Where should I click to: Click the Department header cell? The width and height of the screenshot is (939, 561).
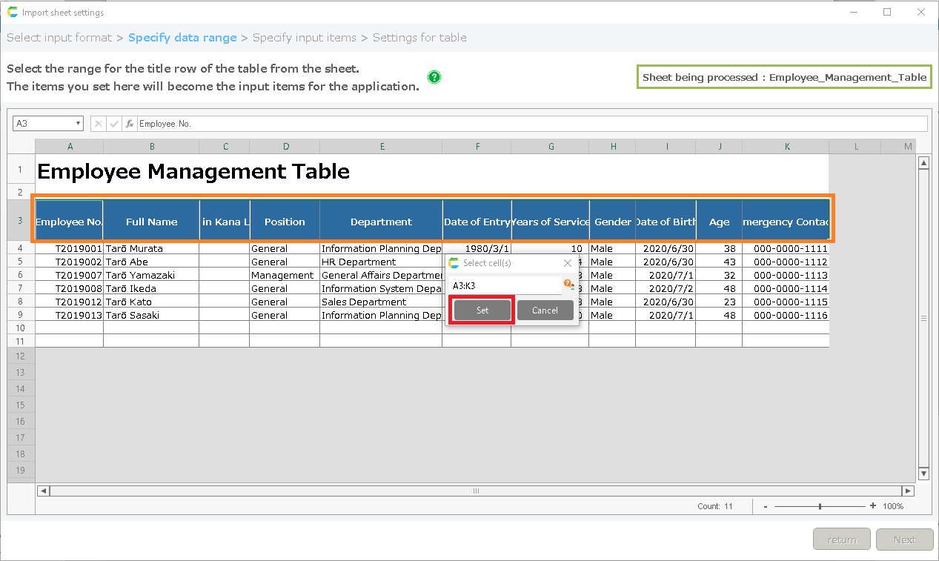(381, 222)
